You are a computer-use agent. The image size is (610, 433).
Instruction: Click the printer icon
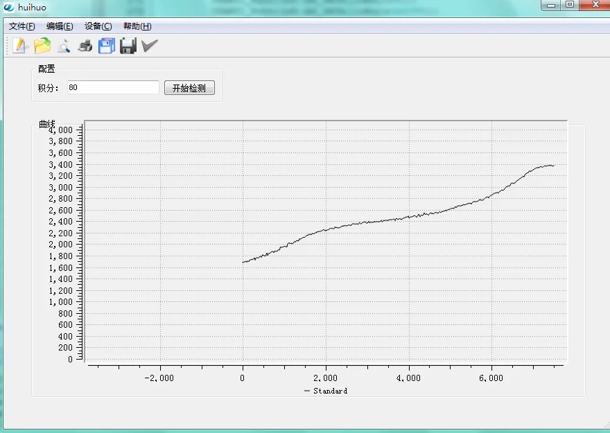(85, 46)
